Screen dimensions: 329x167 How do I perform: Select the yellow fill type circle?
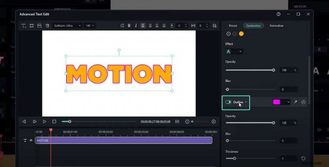(241, 34)
